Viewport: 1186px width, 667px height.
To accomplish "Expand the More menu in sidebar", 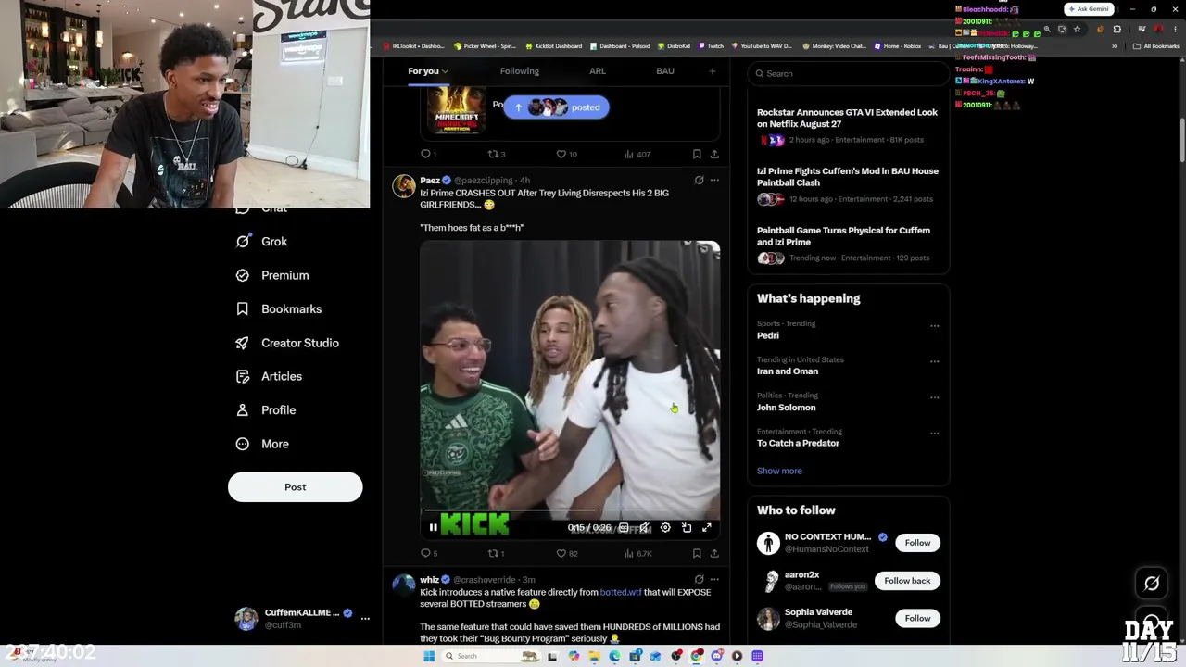I will 263,444.
